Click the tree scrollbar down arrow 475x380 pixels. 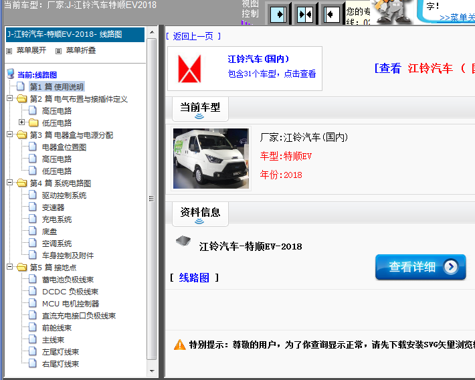point(152,371)
